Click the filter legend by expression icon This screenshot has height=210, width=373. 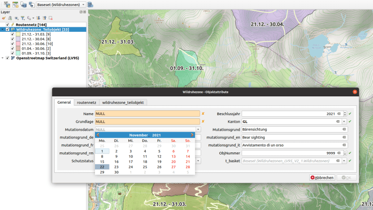[x=29, y=18]
